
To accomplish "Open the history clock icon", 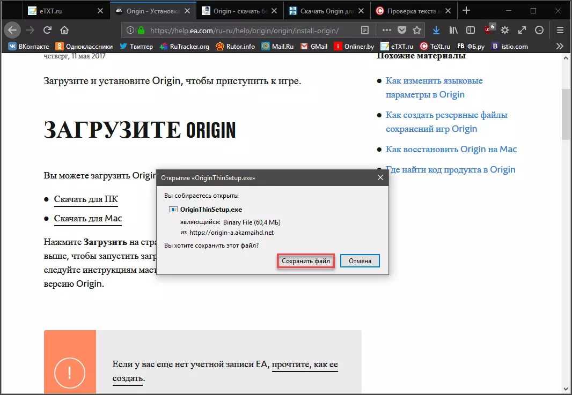I will (x=539, y=31).
